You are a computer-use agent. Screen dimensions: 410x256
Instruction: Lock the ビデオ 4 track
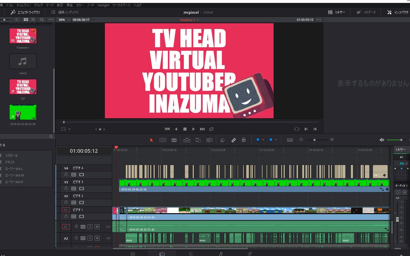[x=67, y=175]
